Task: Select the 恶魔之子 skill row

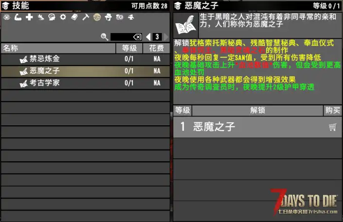Action: (x=85, y=71)
